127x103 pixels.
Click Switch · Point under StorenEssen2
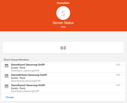18,88
